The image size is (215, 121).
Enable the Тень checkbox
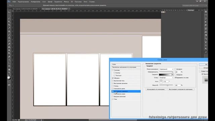pos(113,99)
